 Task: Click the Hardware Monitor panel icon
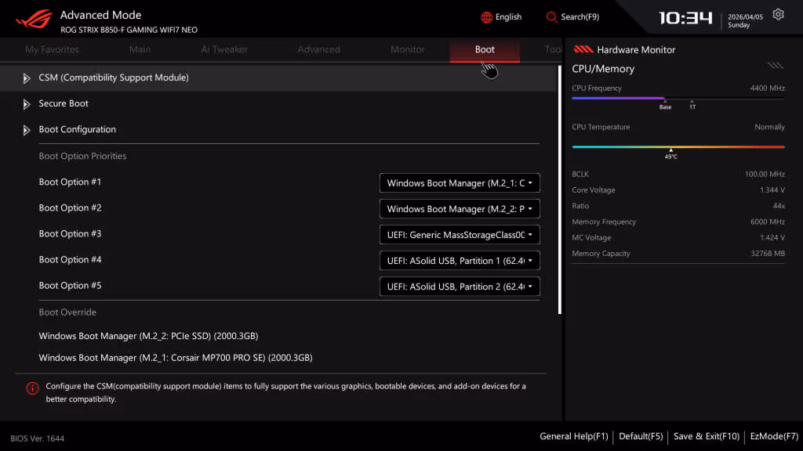[583, 49]
